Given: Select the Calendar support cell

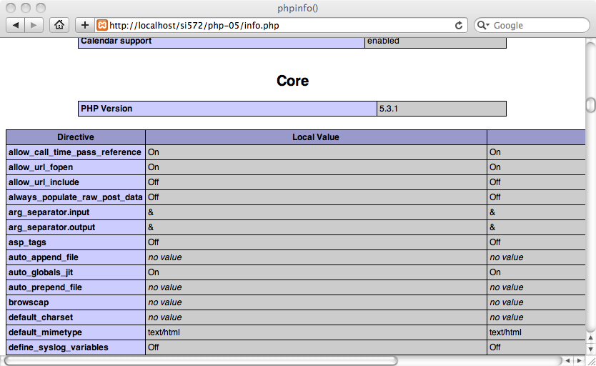Looking at the screenshot, I should (222, 41).
